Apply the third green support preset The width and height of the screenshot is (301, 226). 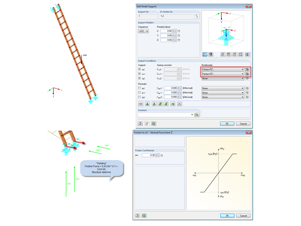click(x=154, y=104)
